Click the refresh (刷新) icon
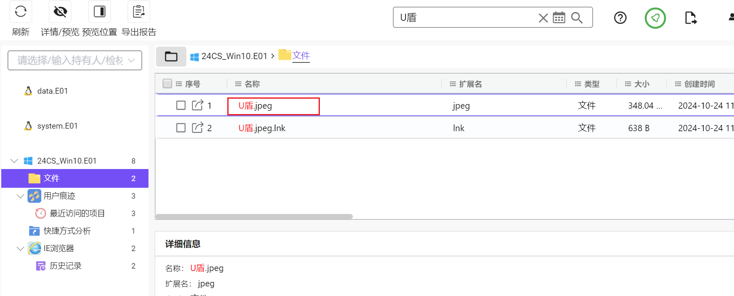 coord(20,12)
